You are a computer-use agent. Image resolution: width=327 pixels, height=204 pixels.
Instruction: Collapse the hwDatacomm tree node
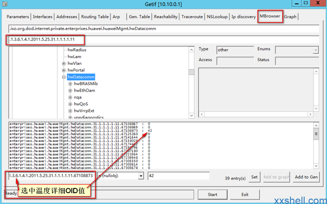pos(64,77)
